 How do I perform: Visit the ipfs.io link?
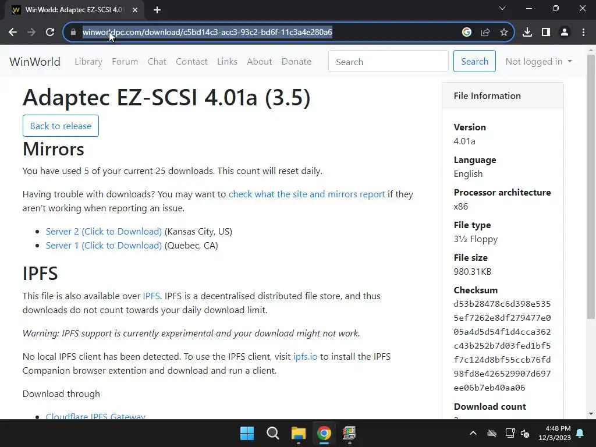[305, 357]
